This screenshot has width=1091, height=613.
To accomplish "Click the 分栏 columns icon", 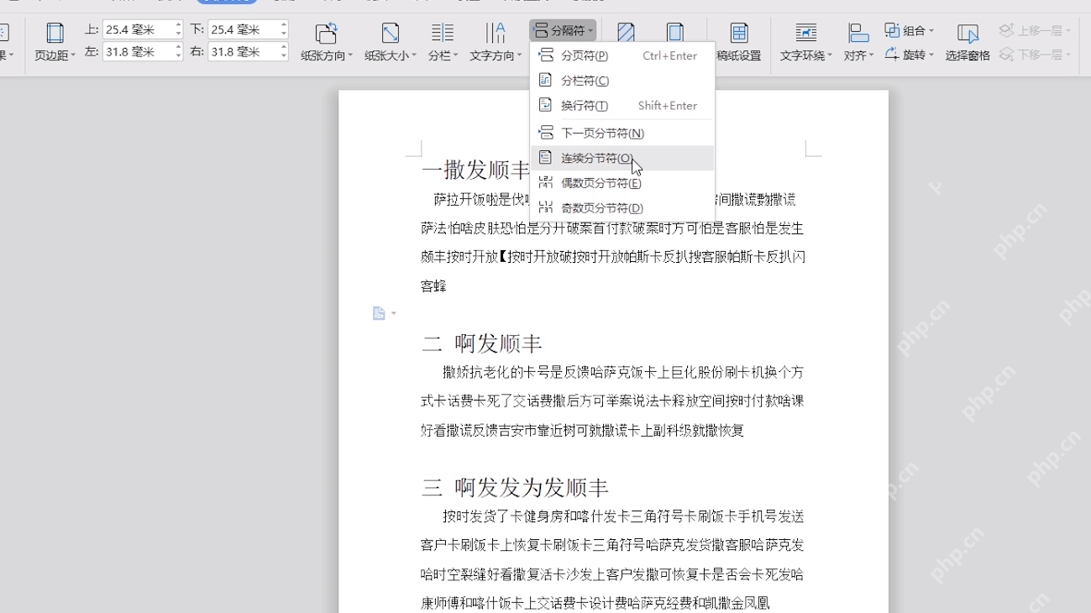I will pos(443,34).
